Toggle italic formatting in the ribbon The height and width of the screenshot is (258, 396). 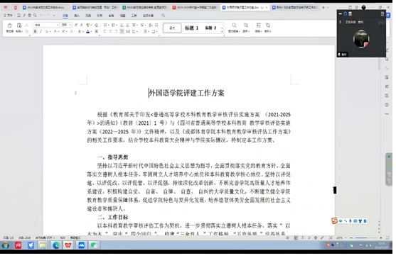pyautogui.click(x=41, y=31)
